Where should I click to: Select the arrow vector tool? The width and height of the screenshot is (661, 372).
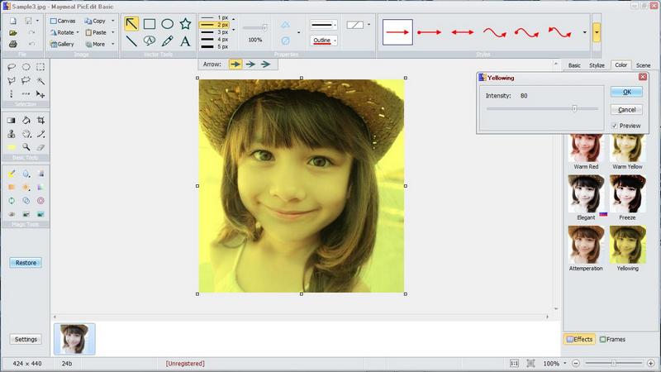point(131,24)
